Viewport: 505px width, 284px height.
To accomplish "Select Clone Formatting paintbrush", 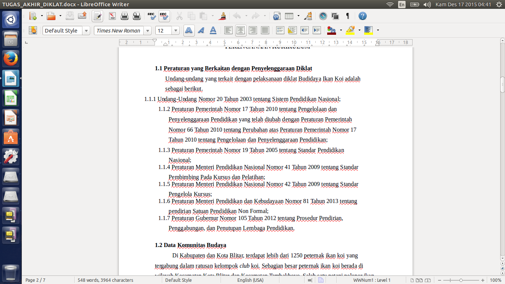I will point(223,16).
